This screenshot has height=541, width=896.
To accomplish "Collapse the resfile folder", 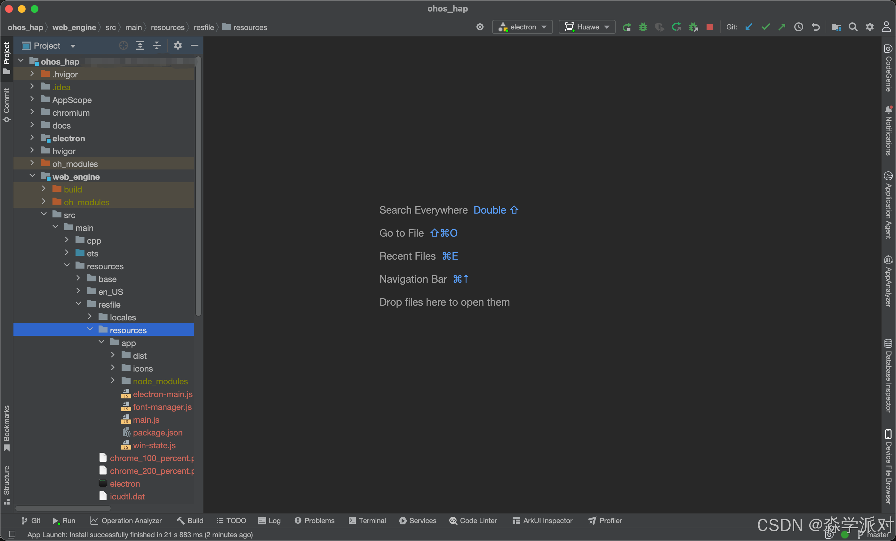I will point(78,304).
